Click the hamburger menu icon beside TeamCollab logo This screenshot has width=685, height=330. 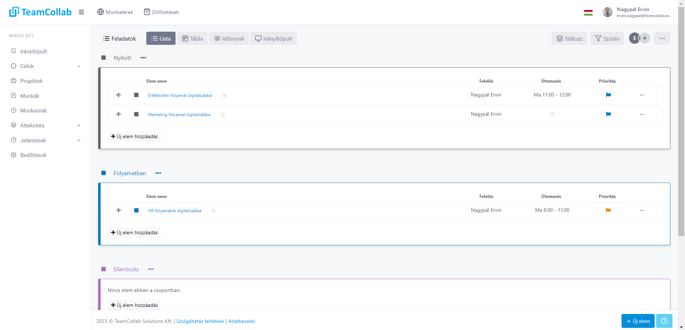tap(81, 12)
